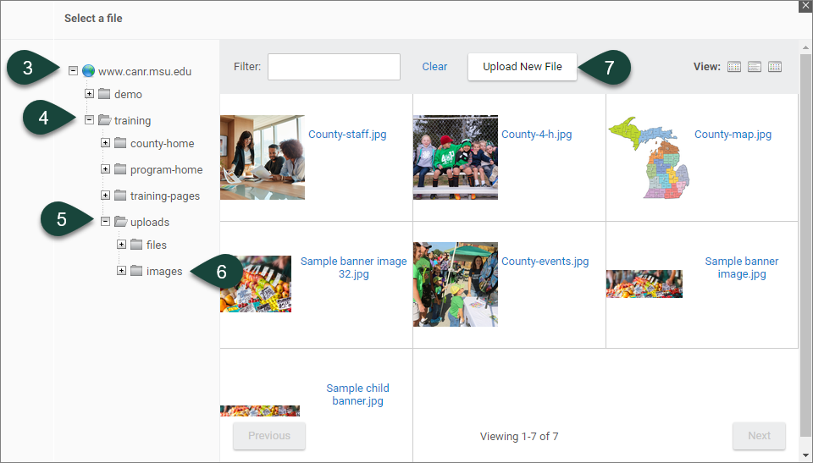Select the County-4-h.jpg thumbnail image

click(455, 157)
